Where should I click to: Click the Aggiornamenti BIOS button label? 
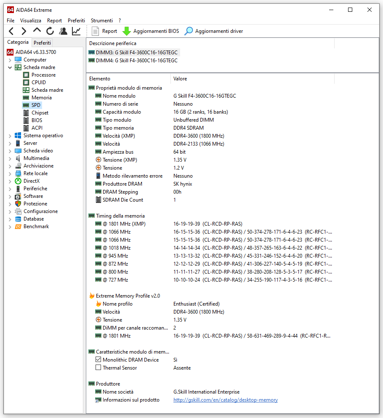[156, 31]
